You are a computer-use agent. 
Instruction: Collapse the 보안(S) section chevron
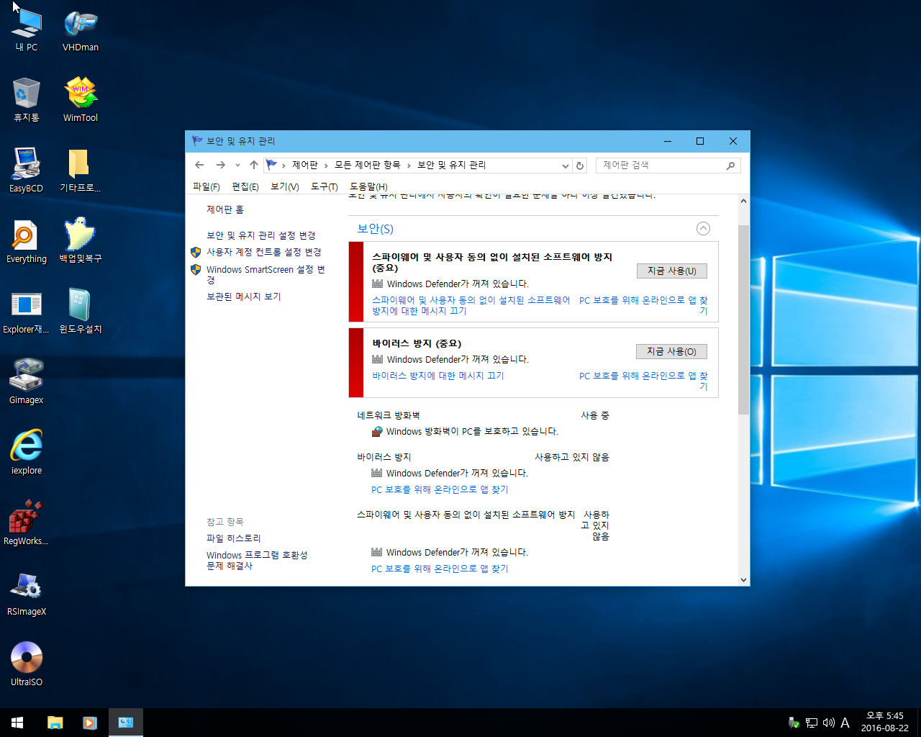coord(703,228)
